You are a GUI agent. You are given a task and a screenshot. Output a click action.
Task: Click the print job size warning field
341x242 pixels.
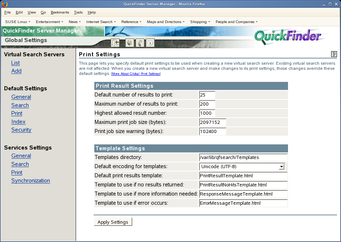pos(213,131)
